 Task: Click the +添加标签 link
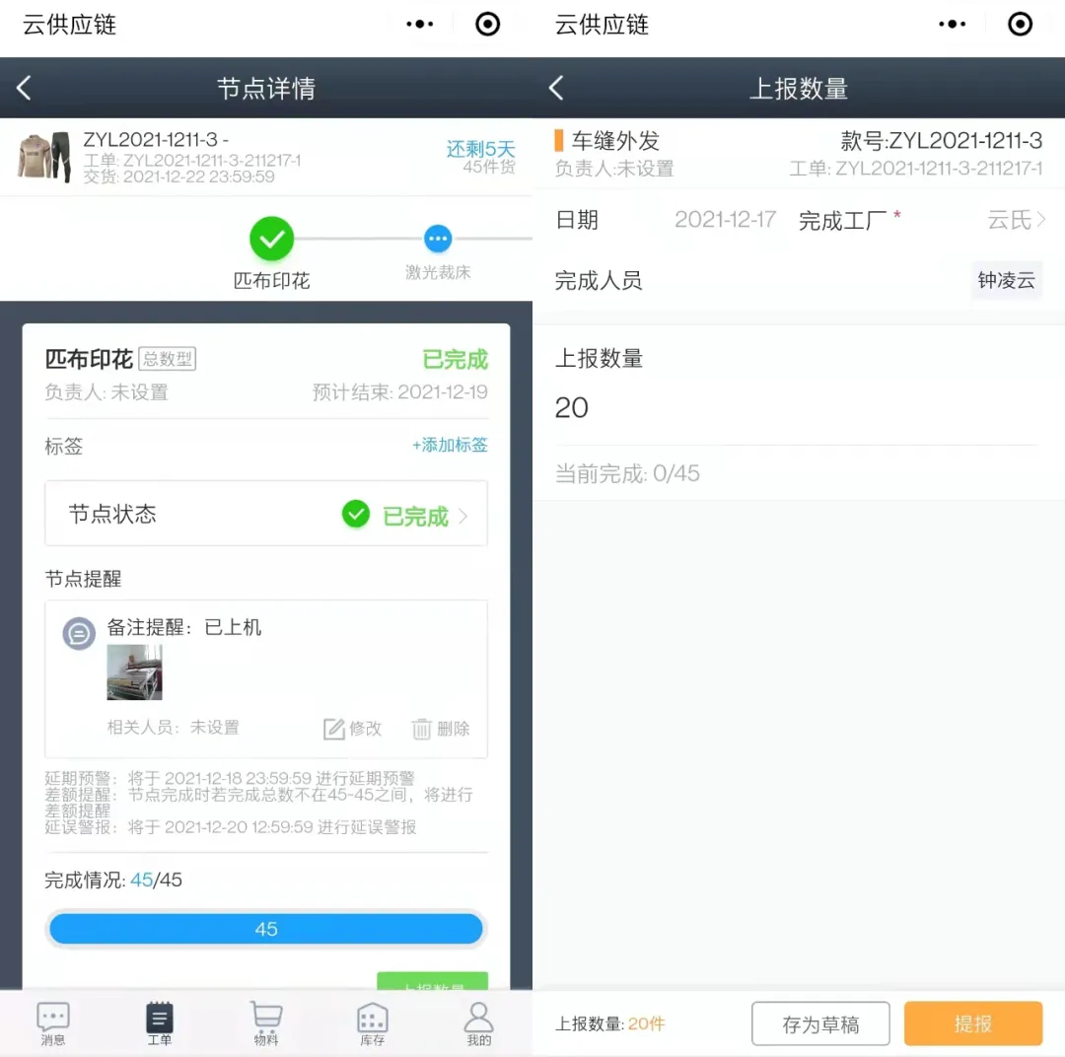[x=450, y=446]
